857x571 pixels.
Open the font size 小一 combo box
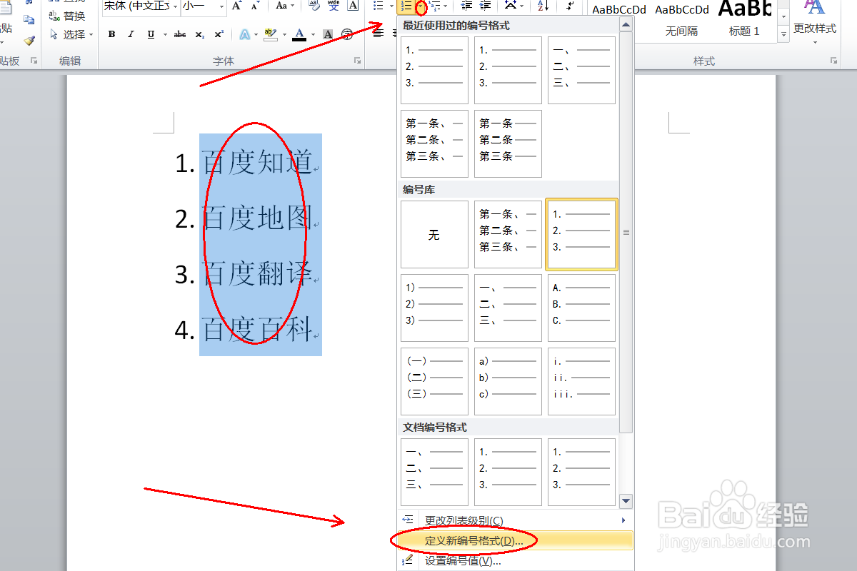coord(203,6)
